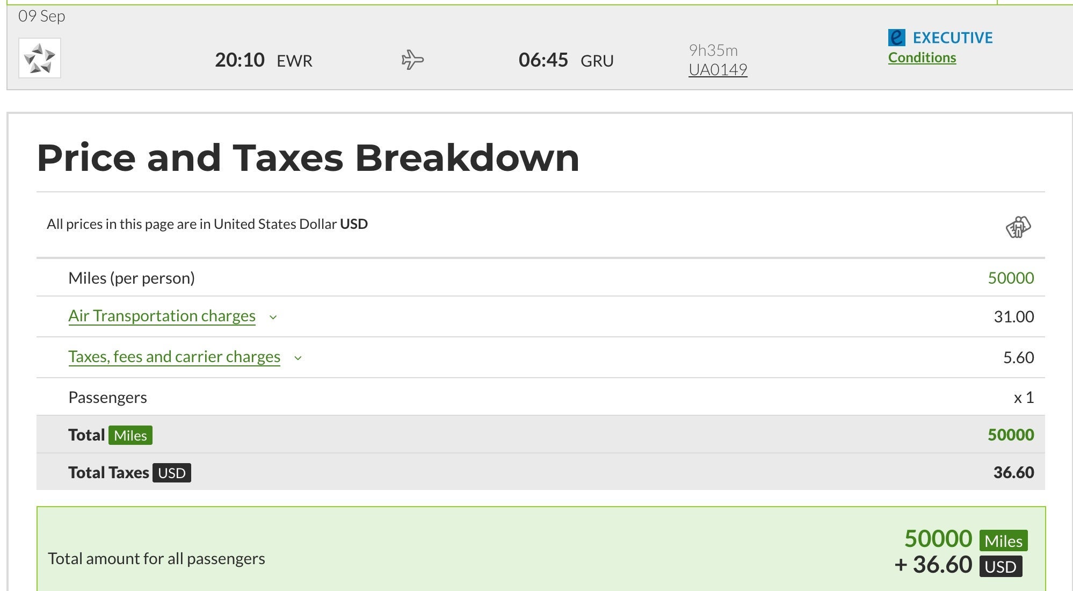This screenshot has height=591, width=1073.
Task: Click the black USD badge beside Total Taxes
Action: [x=171, y=473]
